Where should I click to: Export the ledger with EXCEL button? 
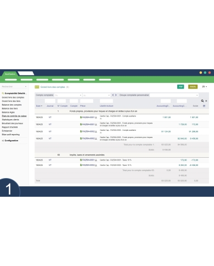(193, 87)
